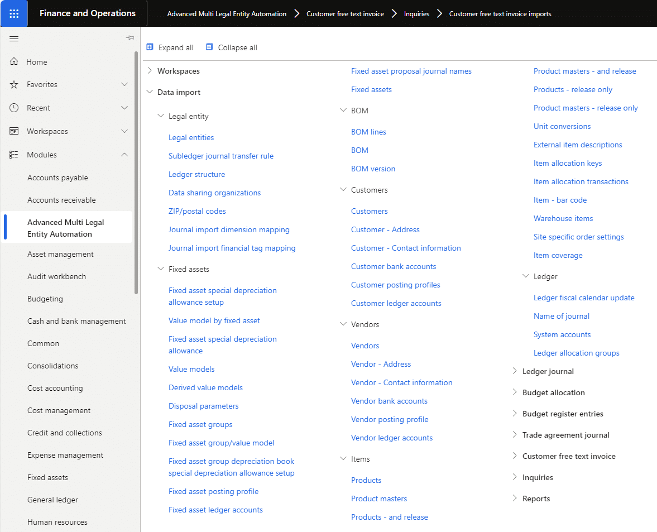Open Ledger fiscal calendar update link
Screen dimensions: 657x532
coord(584,298)
